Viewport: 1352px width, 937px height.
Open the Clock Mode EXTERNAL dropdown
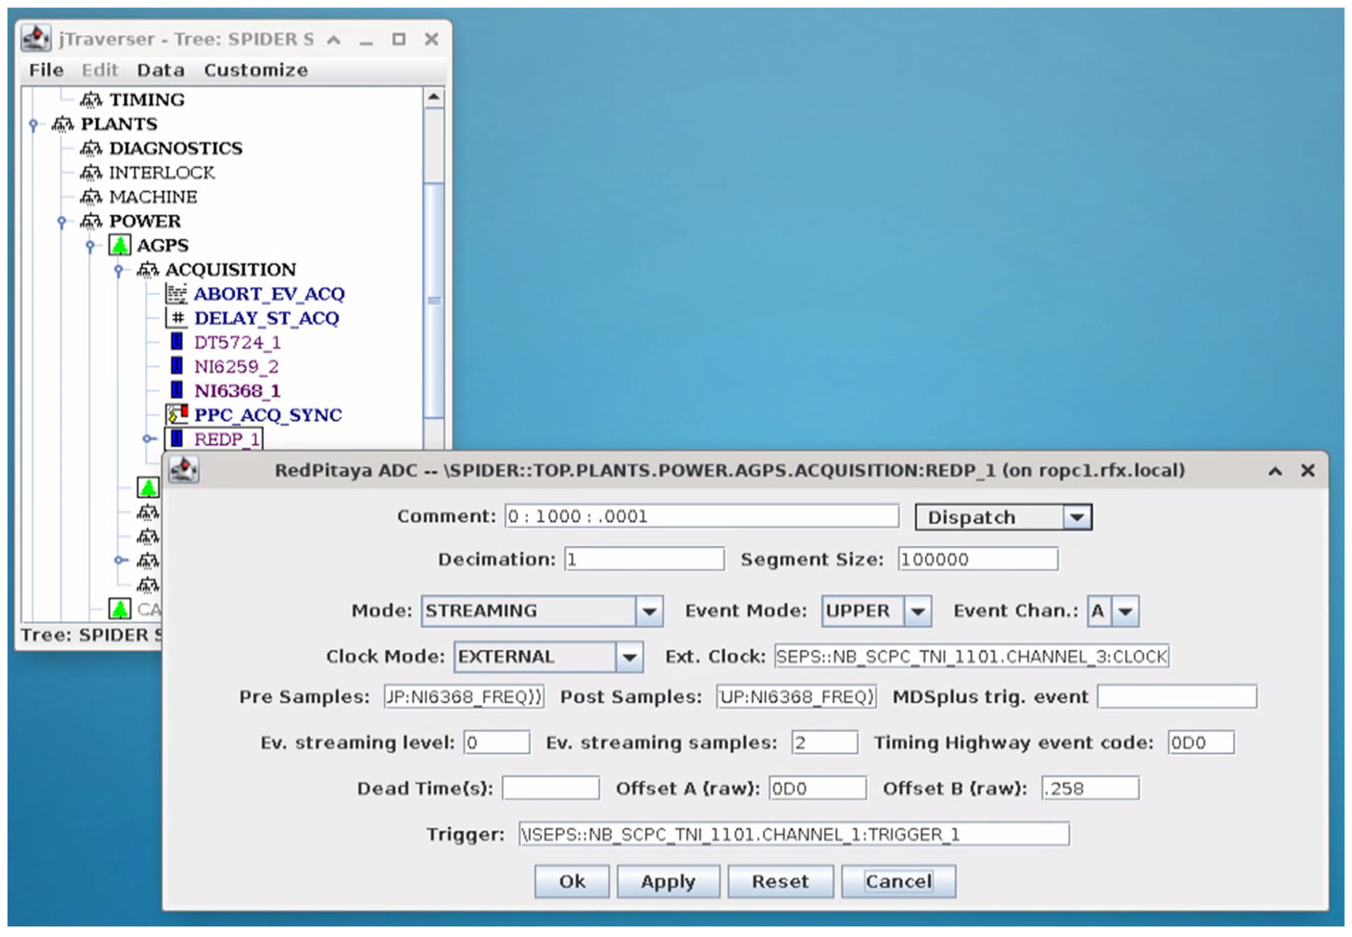(629, 657)
